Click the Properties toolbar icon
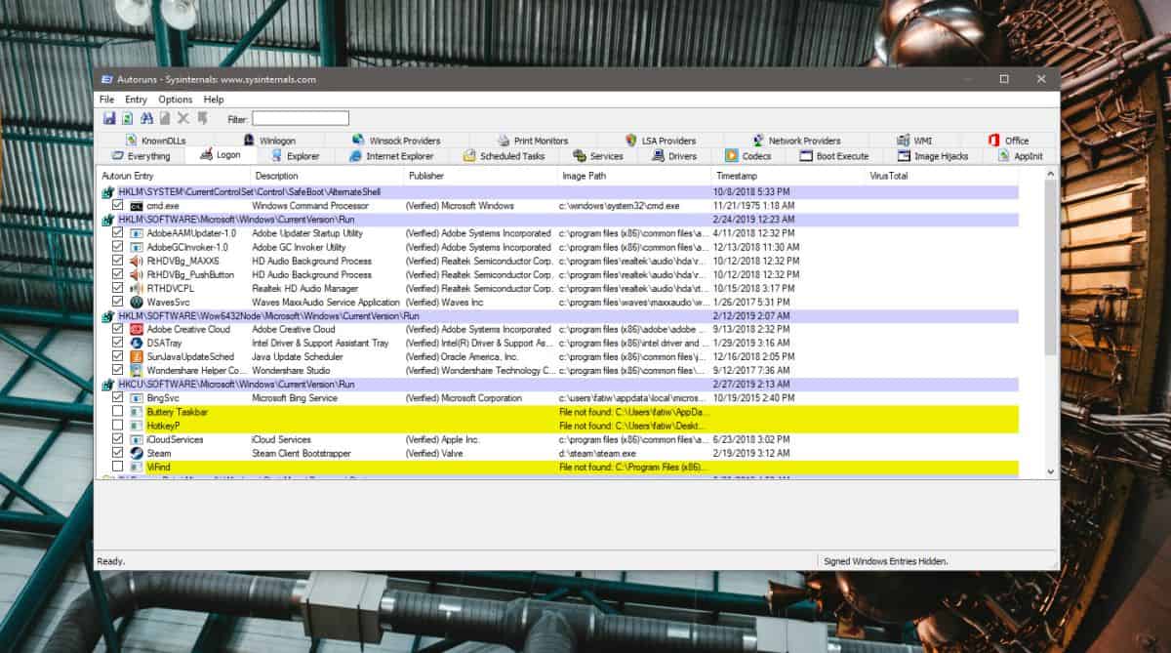The width and height of the screenshot is (1171, 653). (x=165, y=118)
